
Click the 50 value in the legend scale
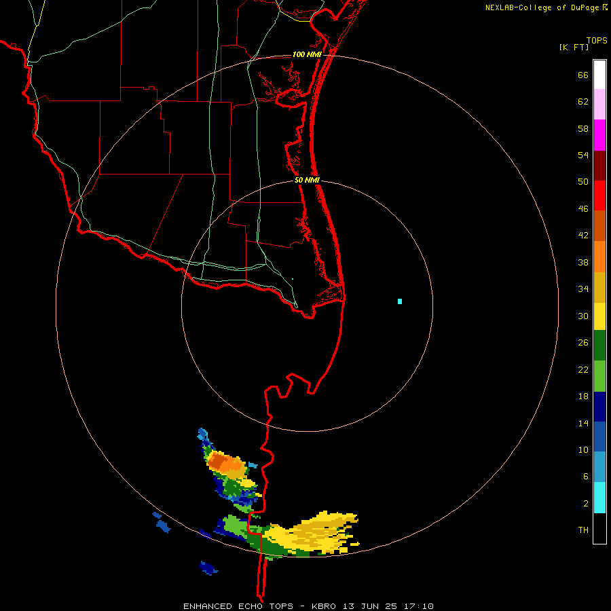[583, 181]
